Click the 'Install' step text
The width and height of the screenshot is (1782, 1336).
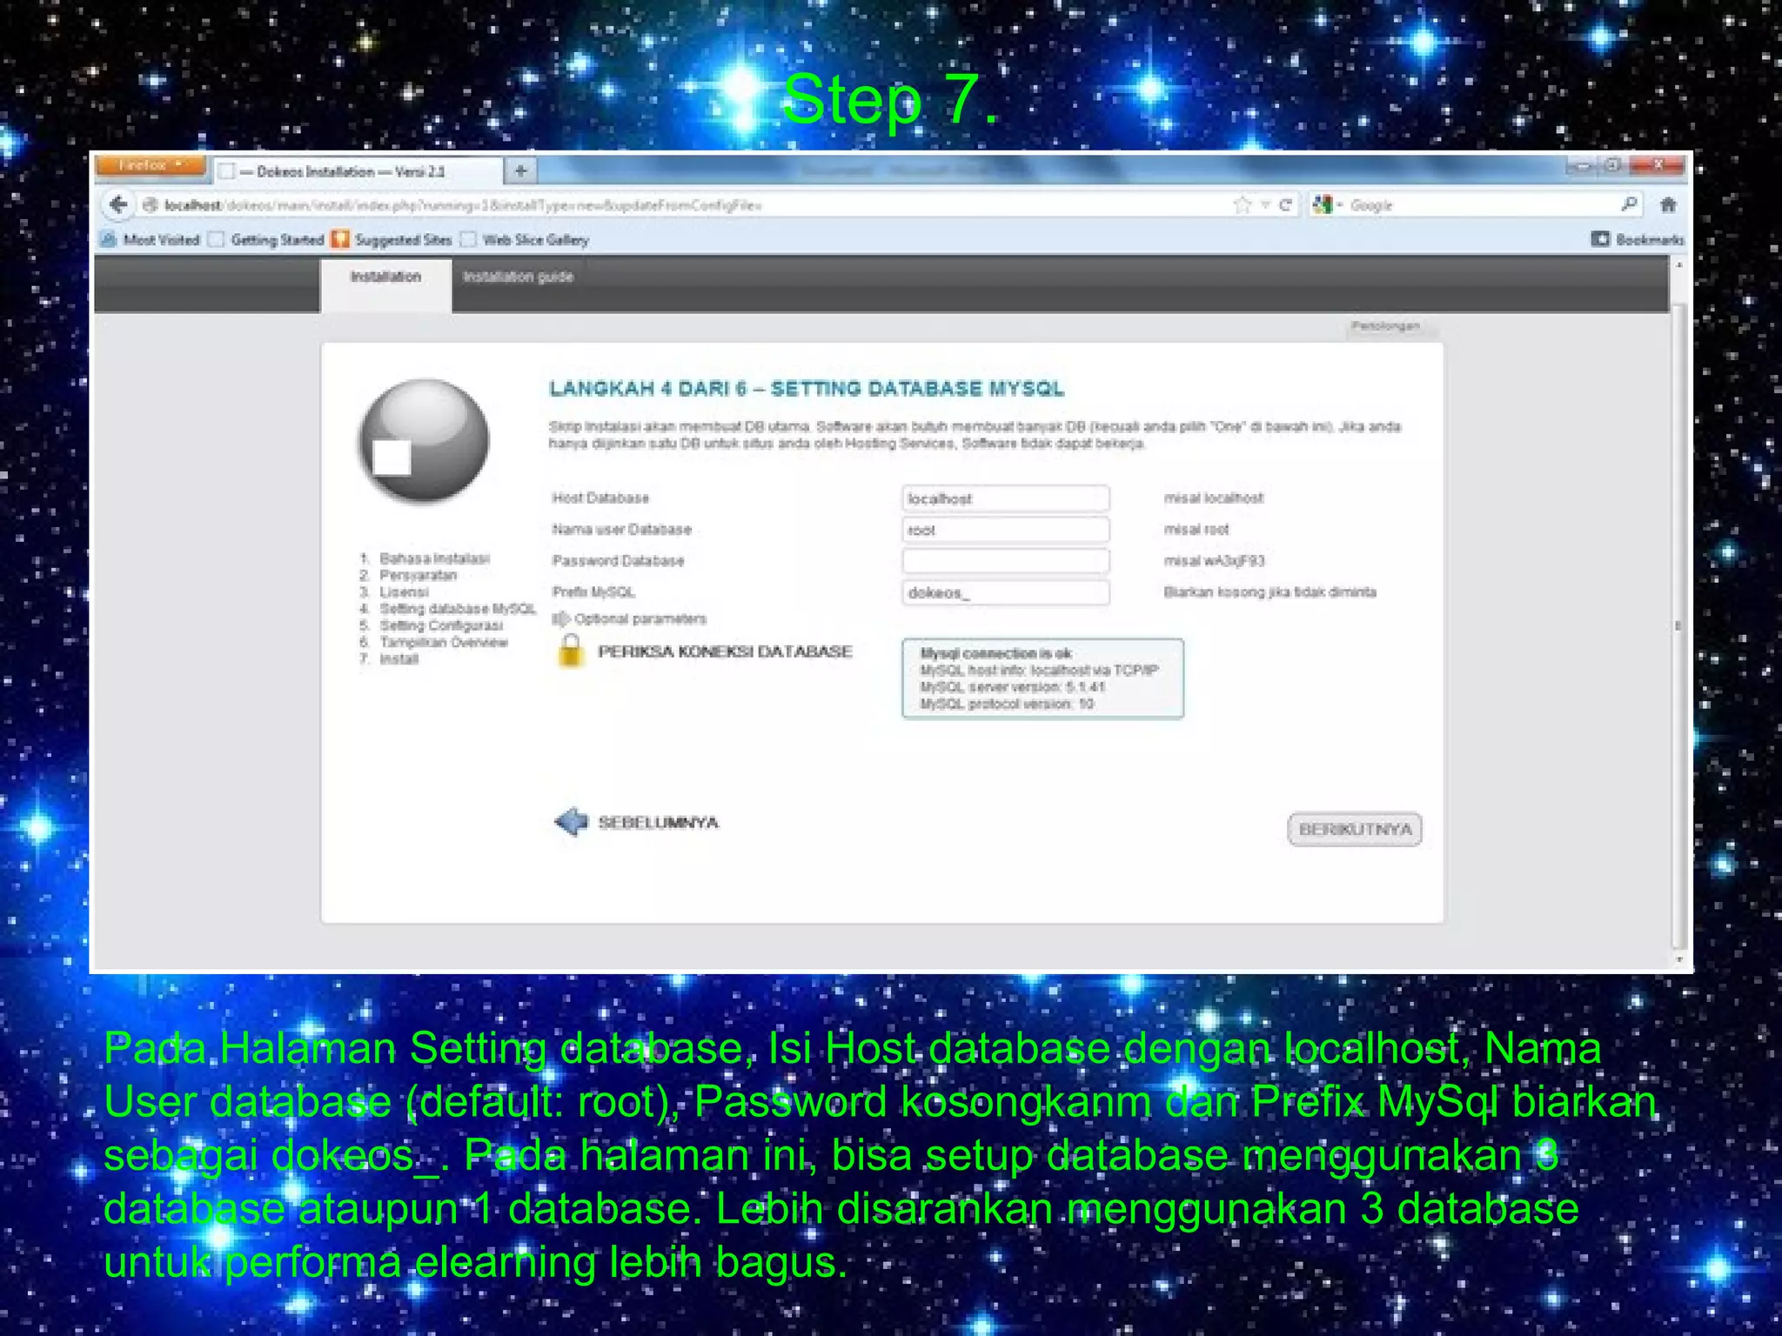click(399, 659)
